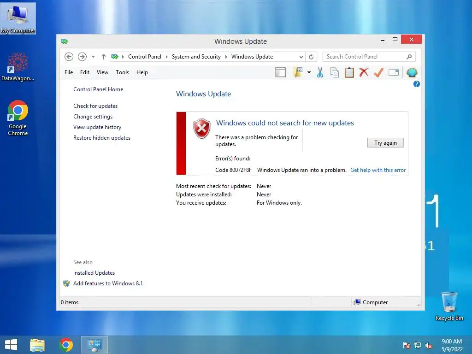Click the orange checkmark toolbar icon
472x354 pixels.
[x=379, y=72]
